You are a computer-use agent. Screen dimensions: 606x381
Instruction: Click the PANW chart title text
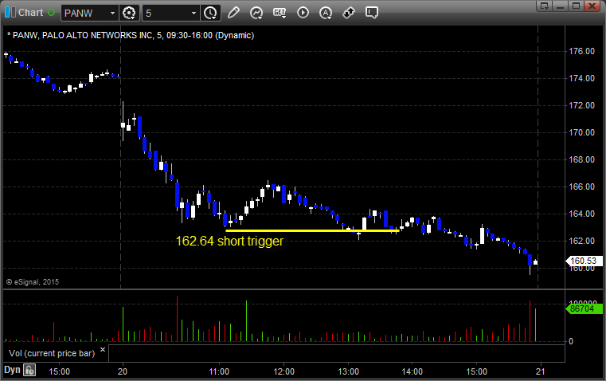coord(131,35)
